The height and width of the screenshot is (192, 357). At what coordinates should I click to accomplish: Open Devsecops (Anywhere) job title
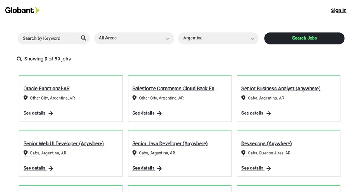pos(267,143)
